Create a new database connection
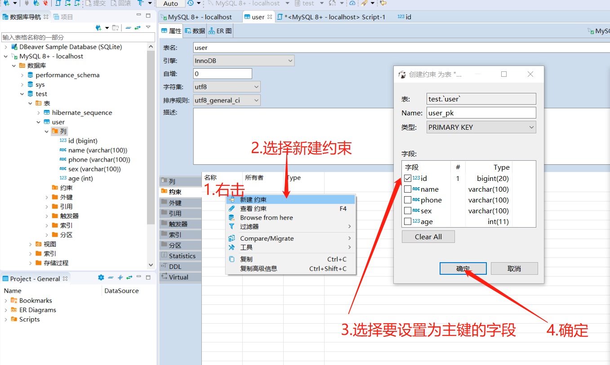Viewport: 610px width, 365px height. (x=6, y=4)
